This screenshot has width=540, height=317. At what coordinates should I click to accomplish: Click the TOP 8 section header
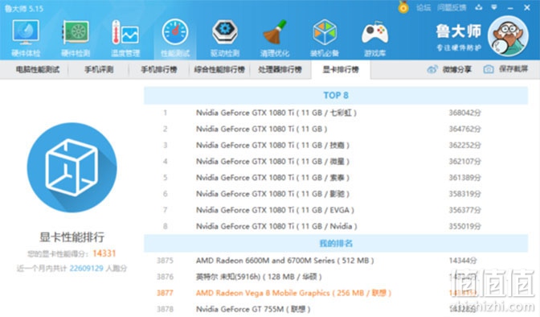pos(336,96)
